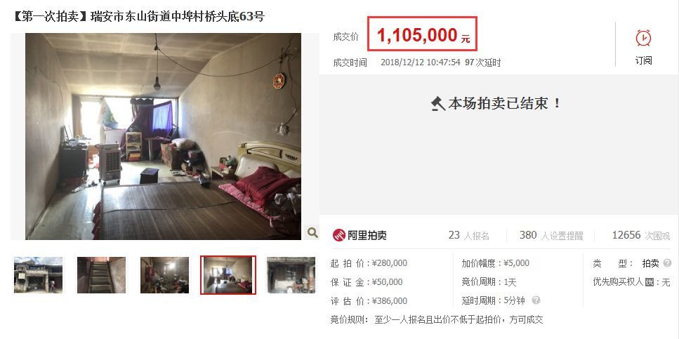The image size is (679, 339).
Task: Click the 阿里拍卖 brand text
Action: 367,236
